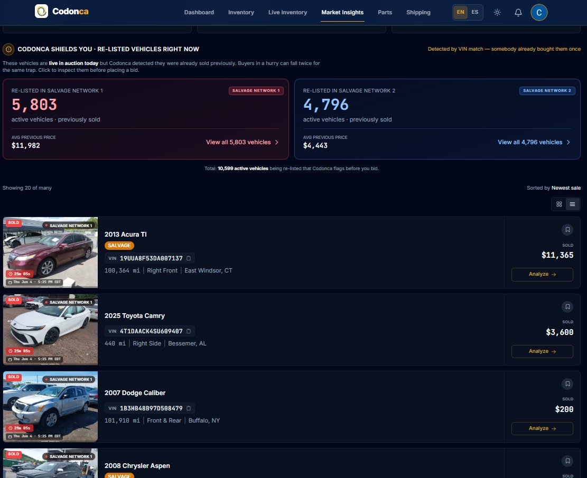
Task: Click the 2025 Toyota Camry title
Action: (x=134, y=315)
